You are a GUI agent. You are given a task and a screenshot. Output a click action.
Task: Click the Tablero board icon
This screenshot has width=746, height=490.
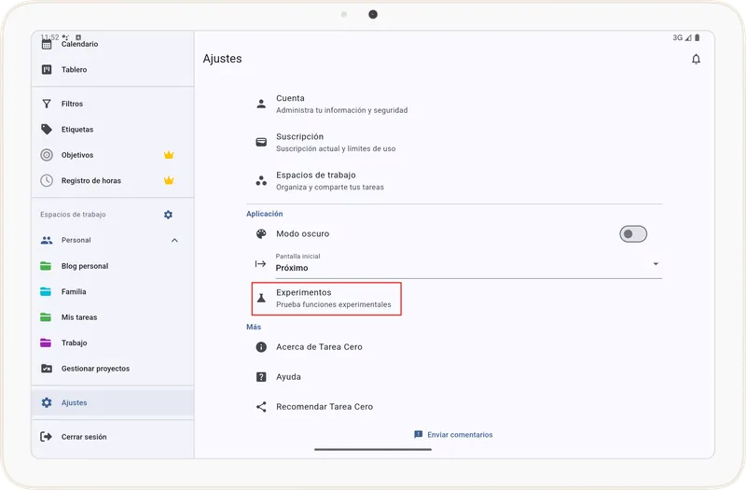[x=47, y=69]
